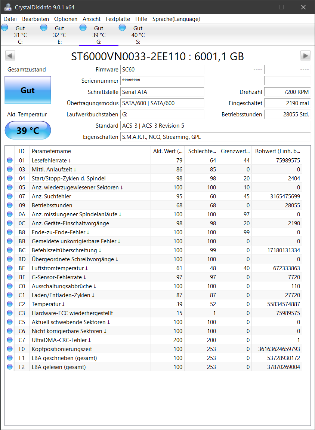Image resolution: width=315 pixels, height=430 pixels.
Task: Open the Bearbeiten menu
Action: coord(35,19)
